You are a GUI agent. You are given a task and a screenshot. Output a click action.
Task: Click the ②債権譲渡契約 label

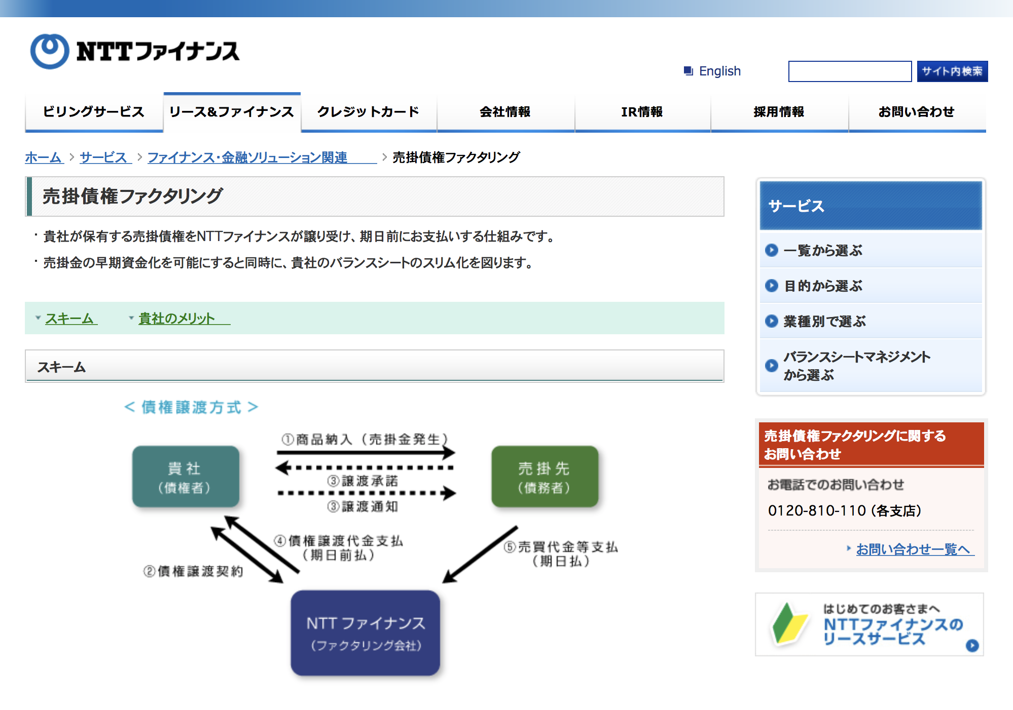click(x=193, y=571)
